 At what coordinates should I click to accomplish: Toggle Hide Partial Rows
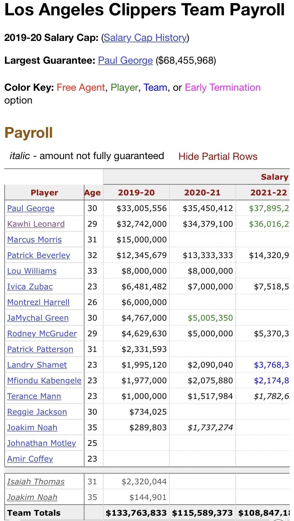[x=218, y=156]
